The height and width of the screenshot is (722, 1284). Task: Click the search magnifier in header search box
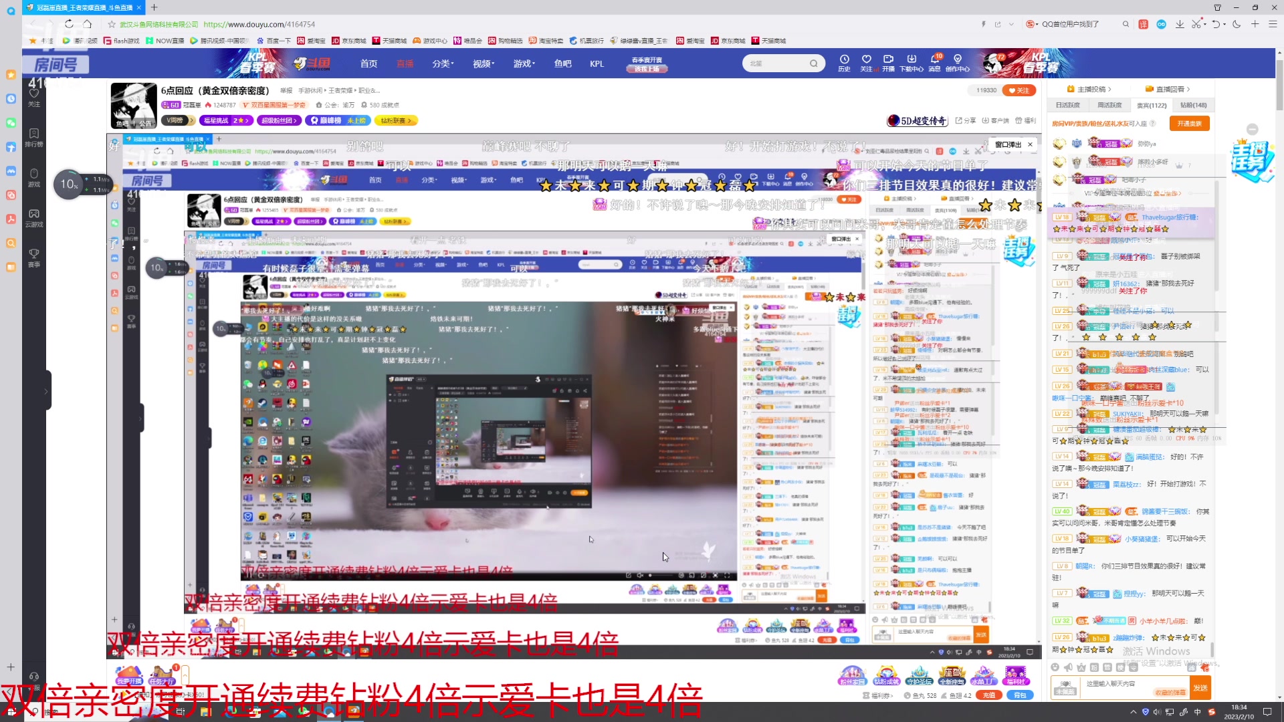coord(813,64)
